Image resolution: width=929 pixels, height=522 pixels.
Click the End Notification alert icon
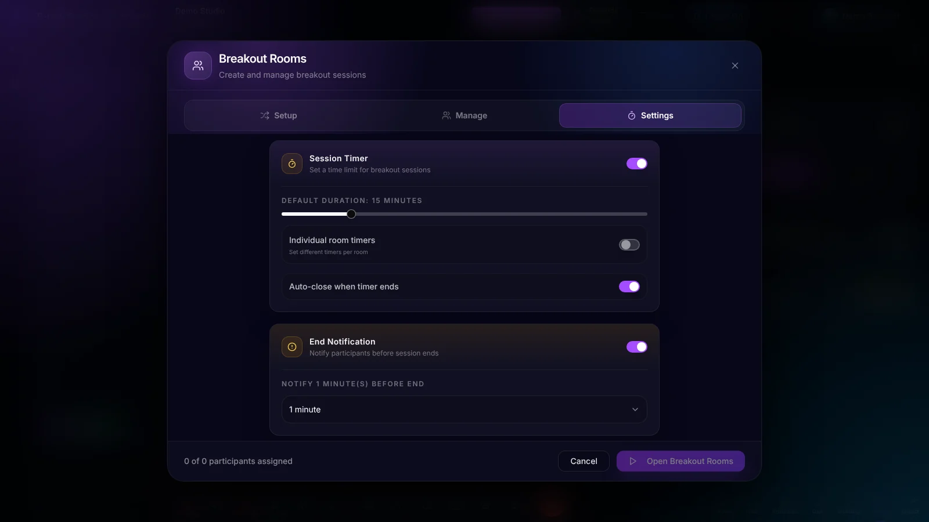click(x=292, y=347)
